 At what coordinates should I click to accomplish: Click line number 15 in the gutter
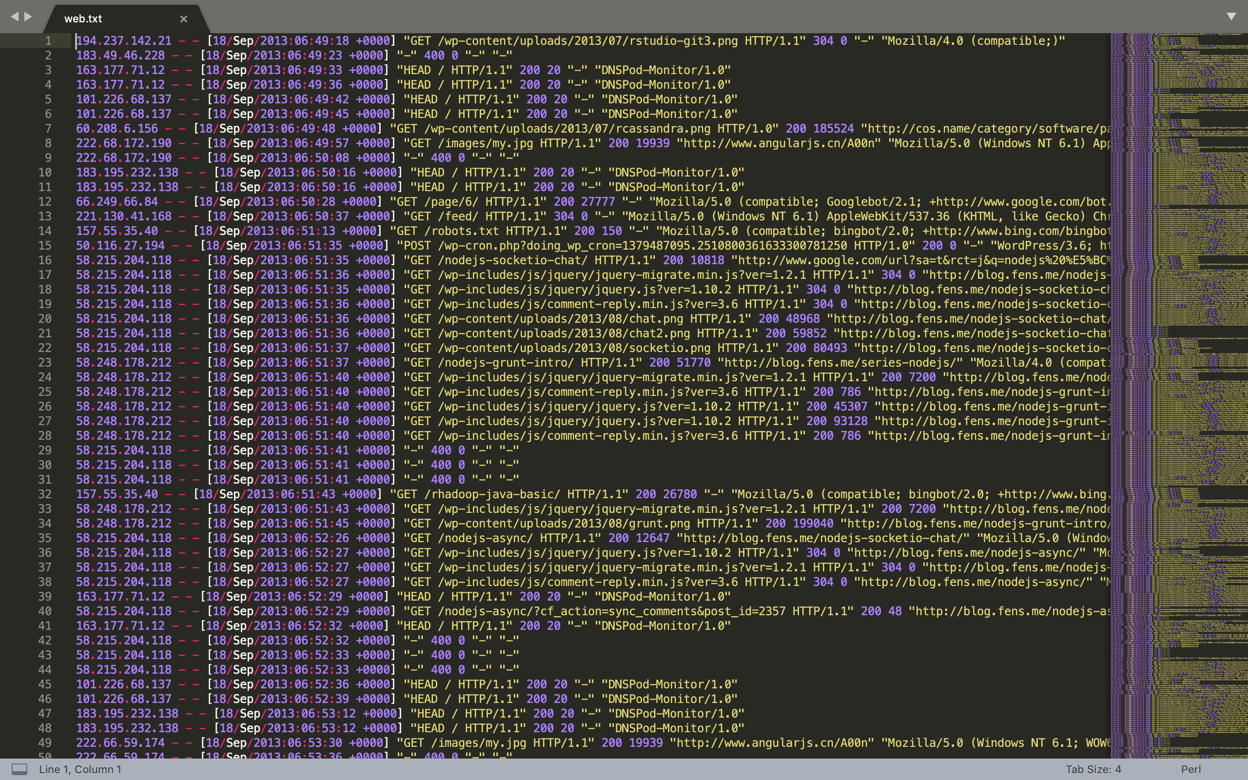(x=45, y=246)
